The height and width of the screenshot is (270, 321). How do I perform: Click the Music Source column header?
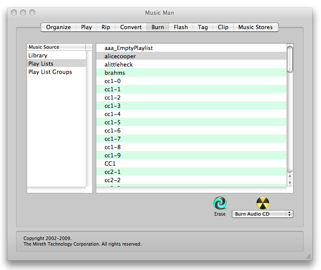point(56,47)
